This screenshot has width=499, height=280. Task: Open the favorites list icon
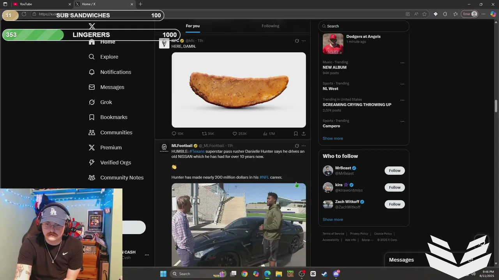coord(456,14)
